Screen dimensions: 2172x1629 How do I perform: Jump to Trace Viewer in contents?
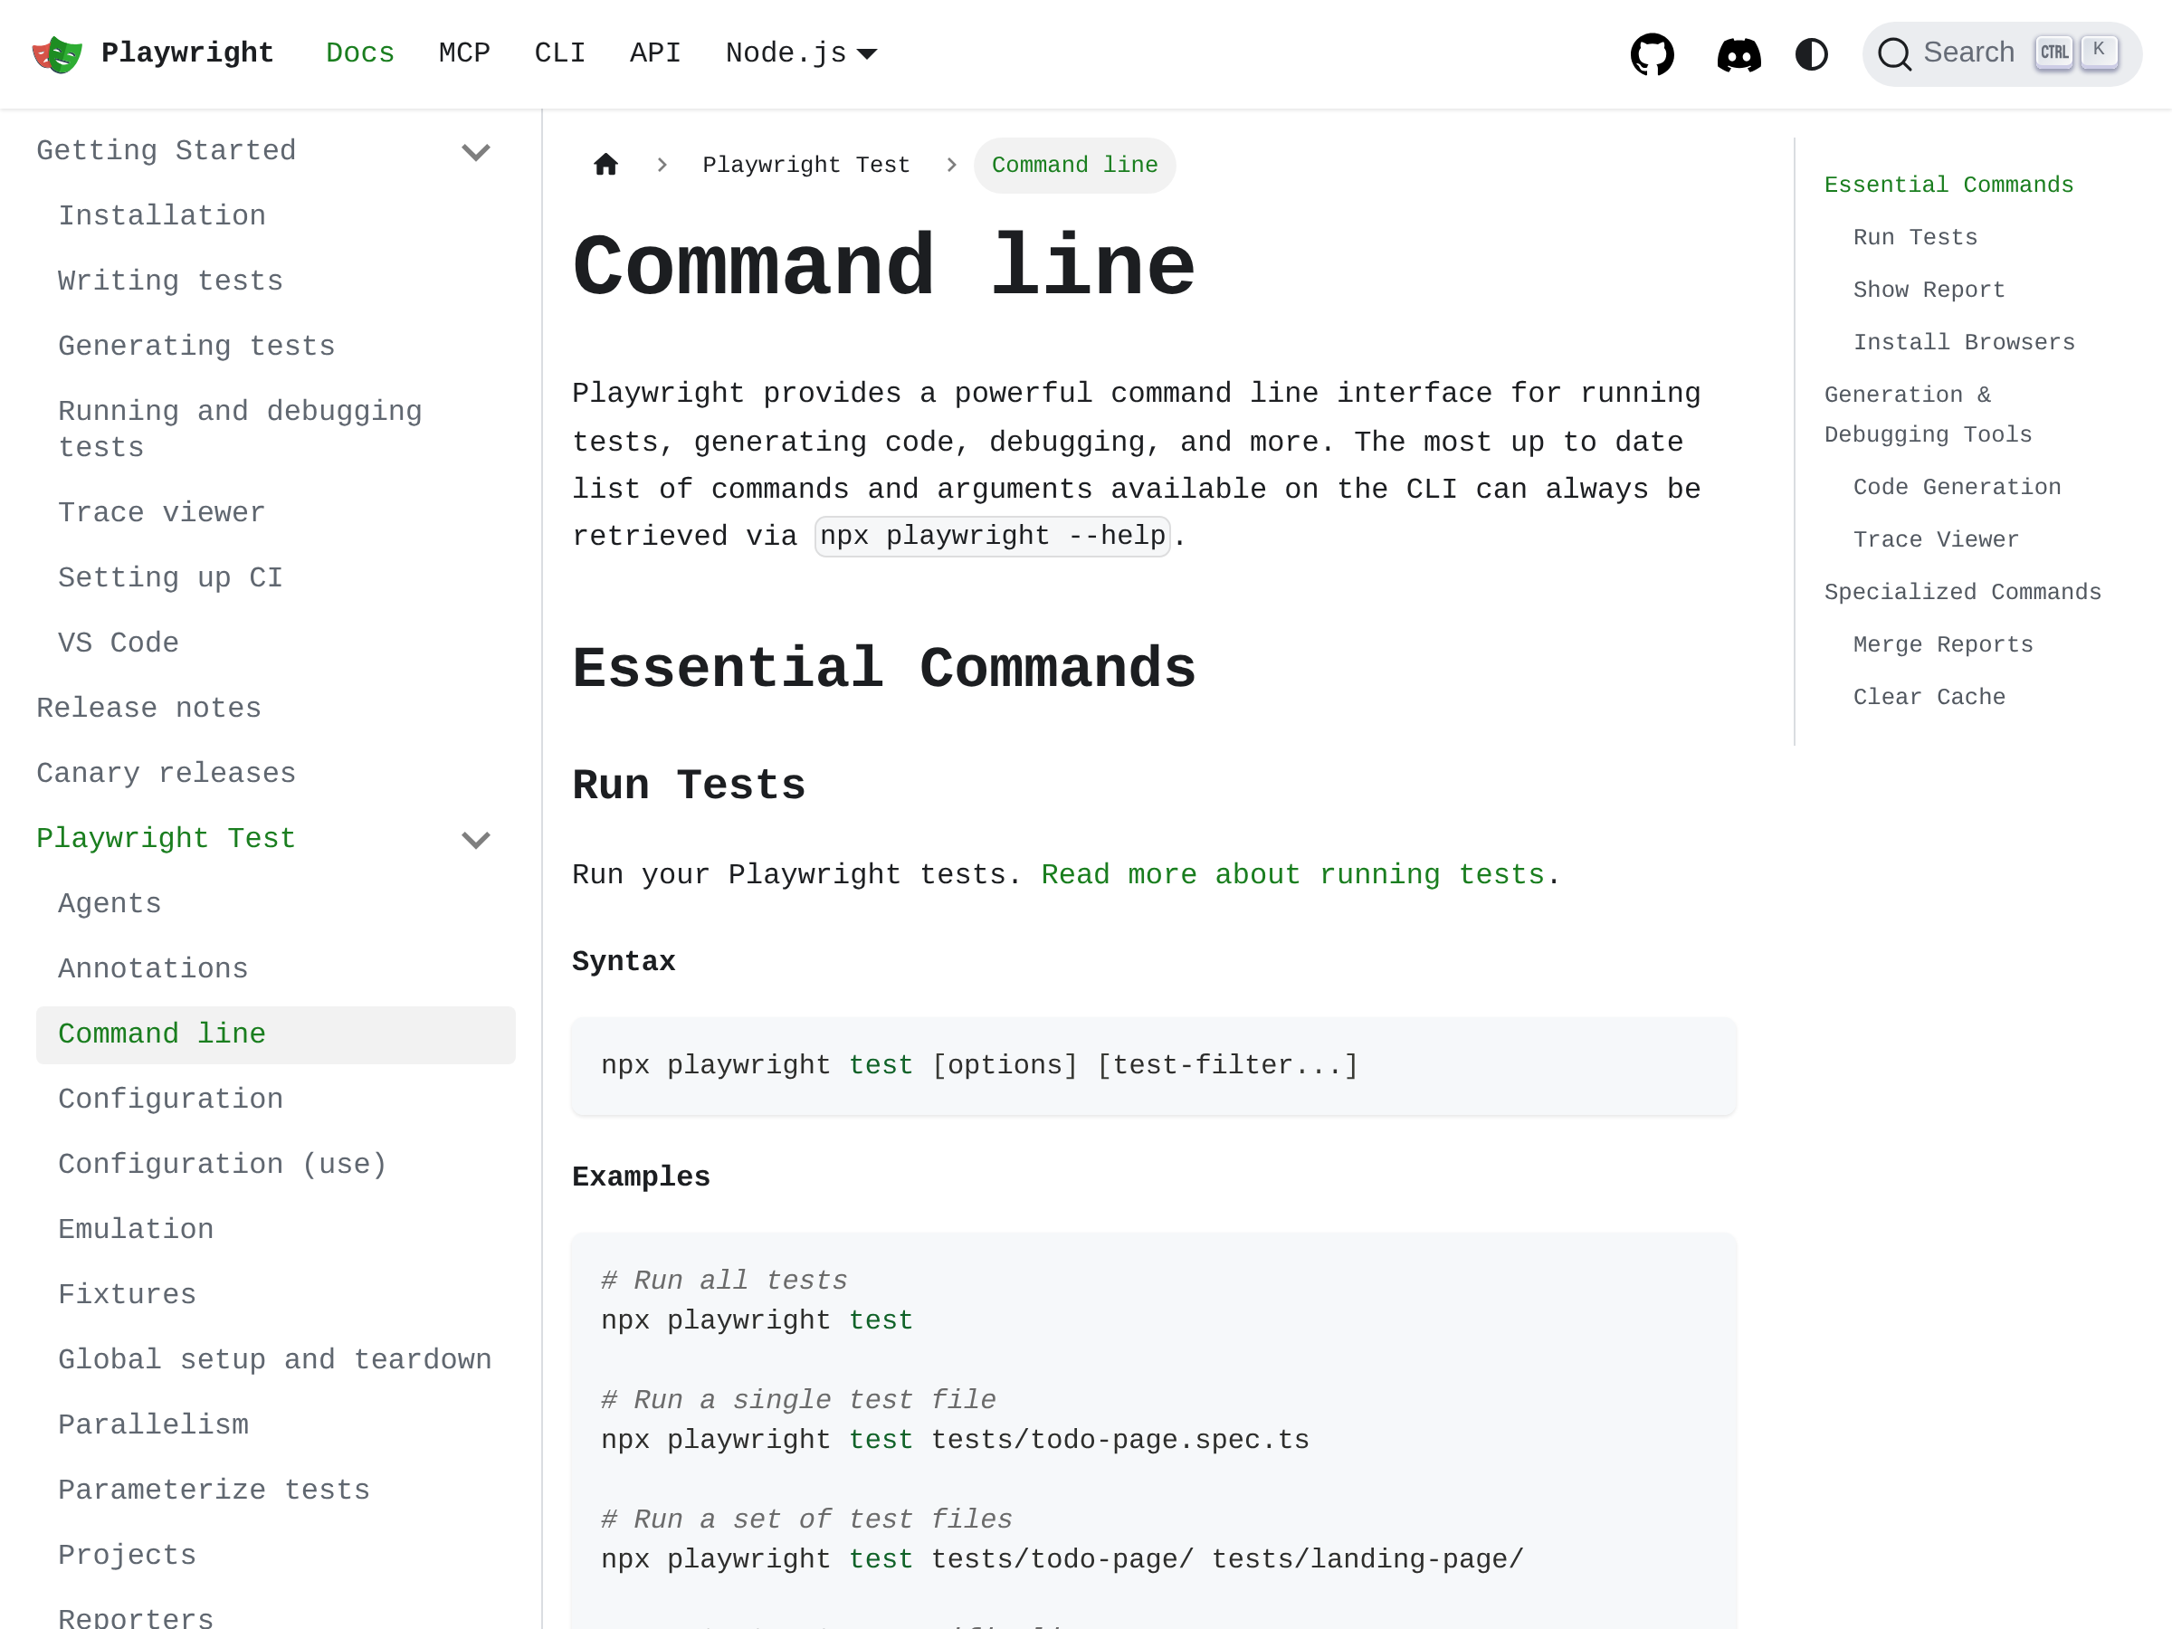pyautogui.click(x=1936, y=540)
